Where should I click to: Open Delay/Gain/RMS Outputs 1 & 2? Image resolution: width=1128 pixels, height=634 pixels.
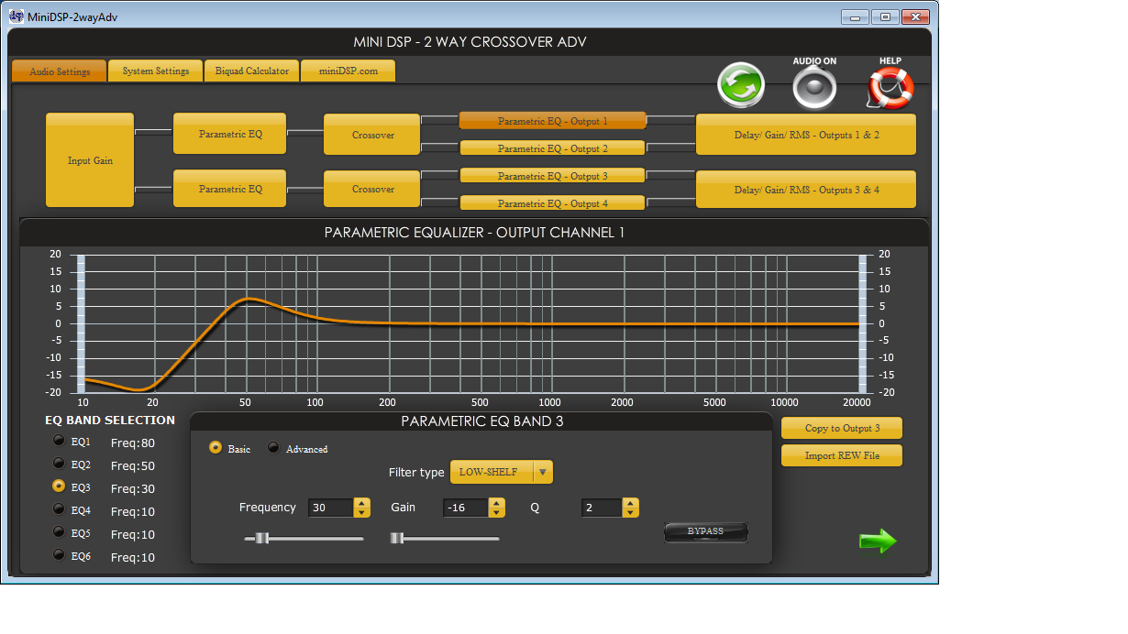coord(807,135)
